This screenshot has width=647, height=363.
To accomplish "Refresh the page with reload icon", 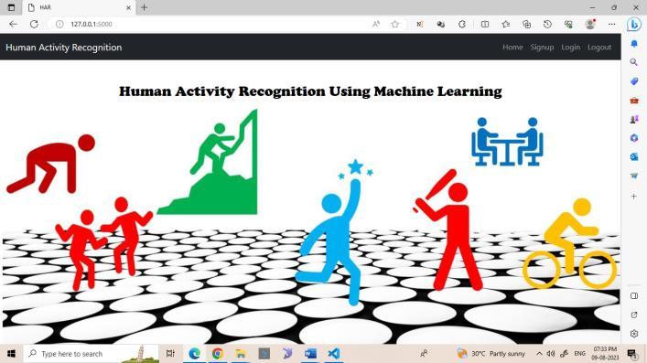I will [34, 24].
